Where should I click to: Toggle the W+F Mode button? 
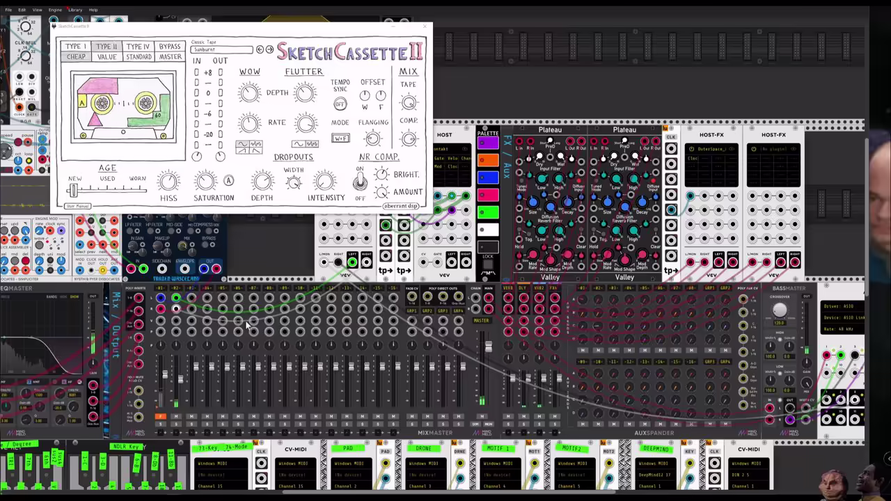click(x=340, y=138)
